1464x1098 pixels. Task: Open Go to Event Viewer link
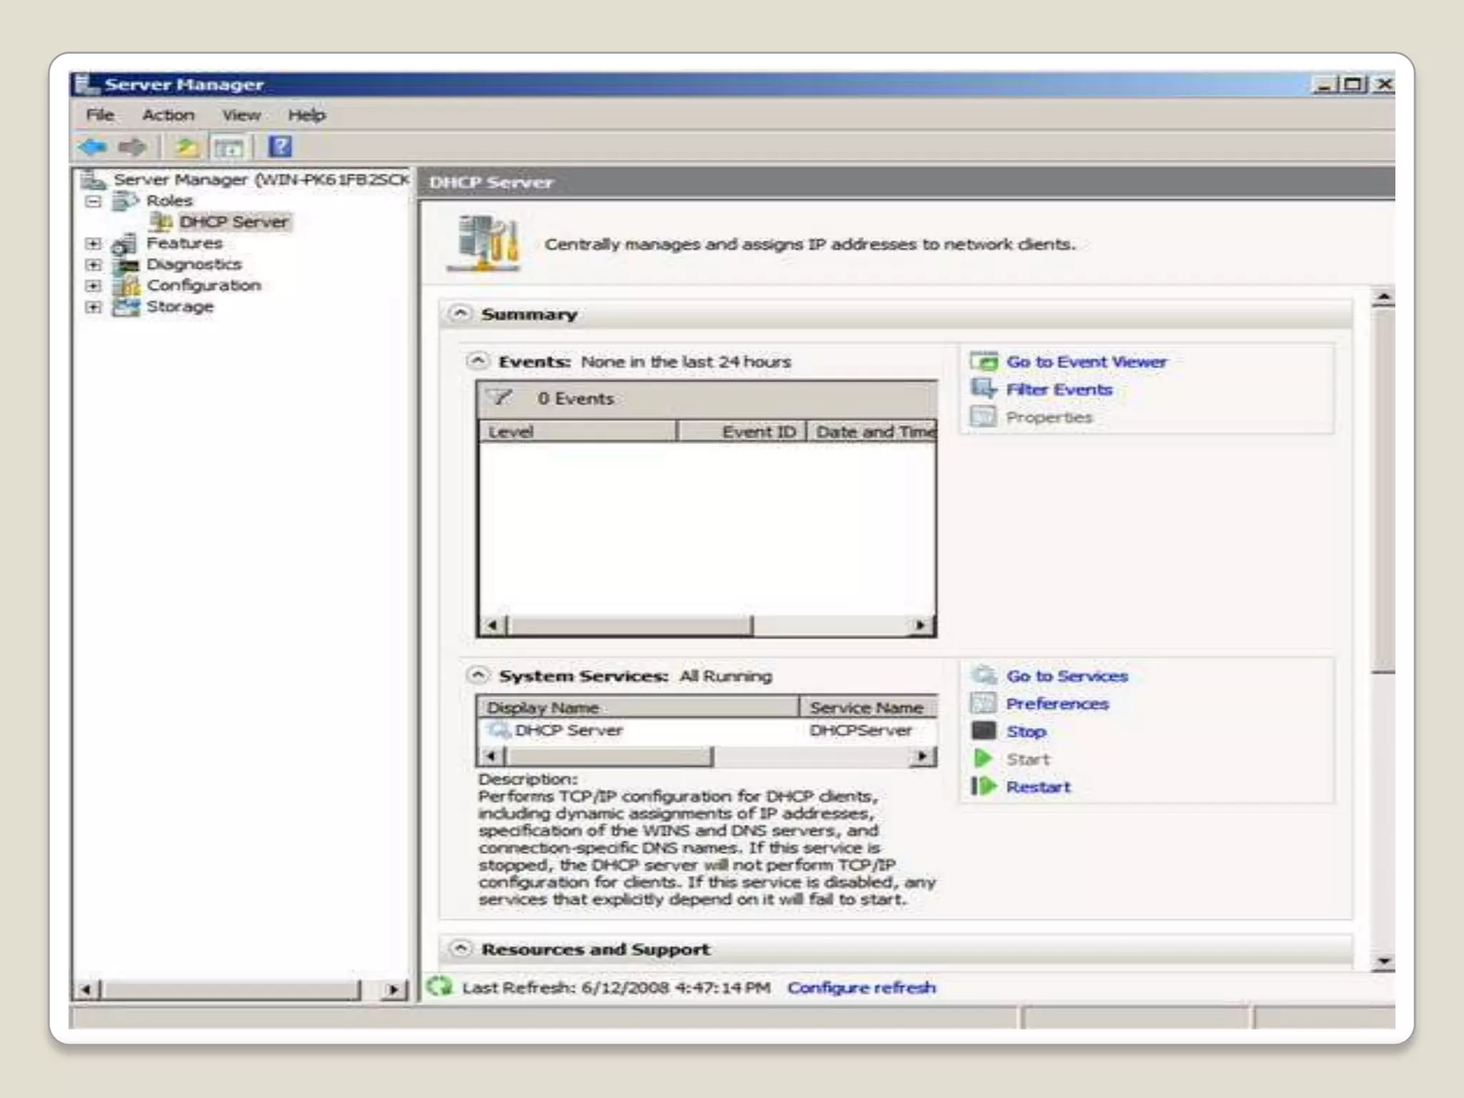point(1086,362)
